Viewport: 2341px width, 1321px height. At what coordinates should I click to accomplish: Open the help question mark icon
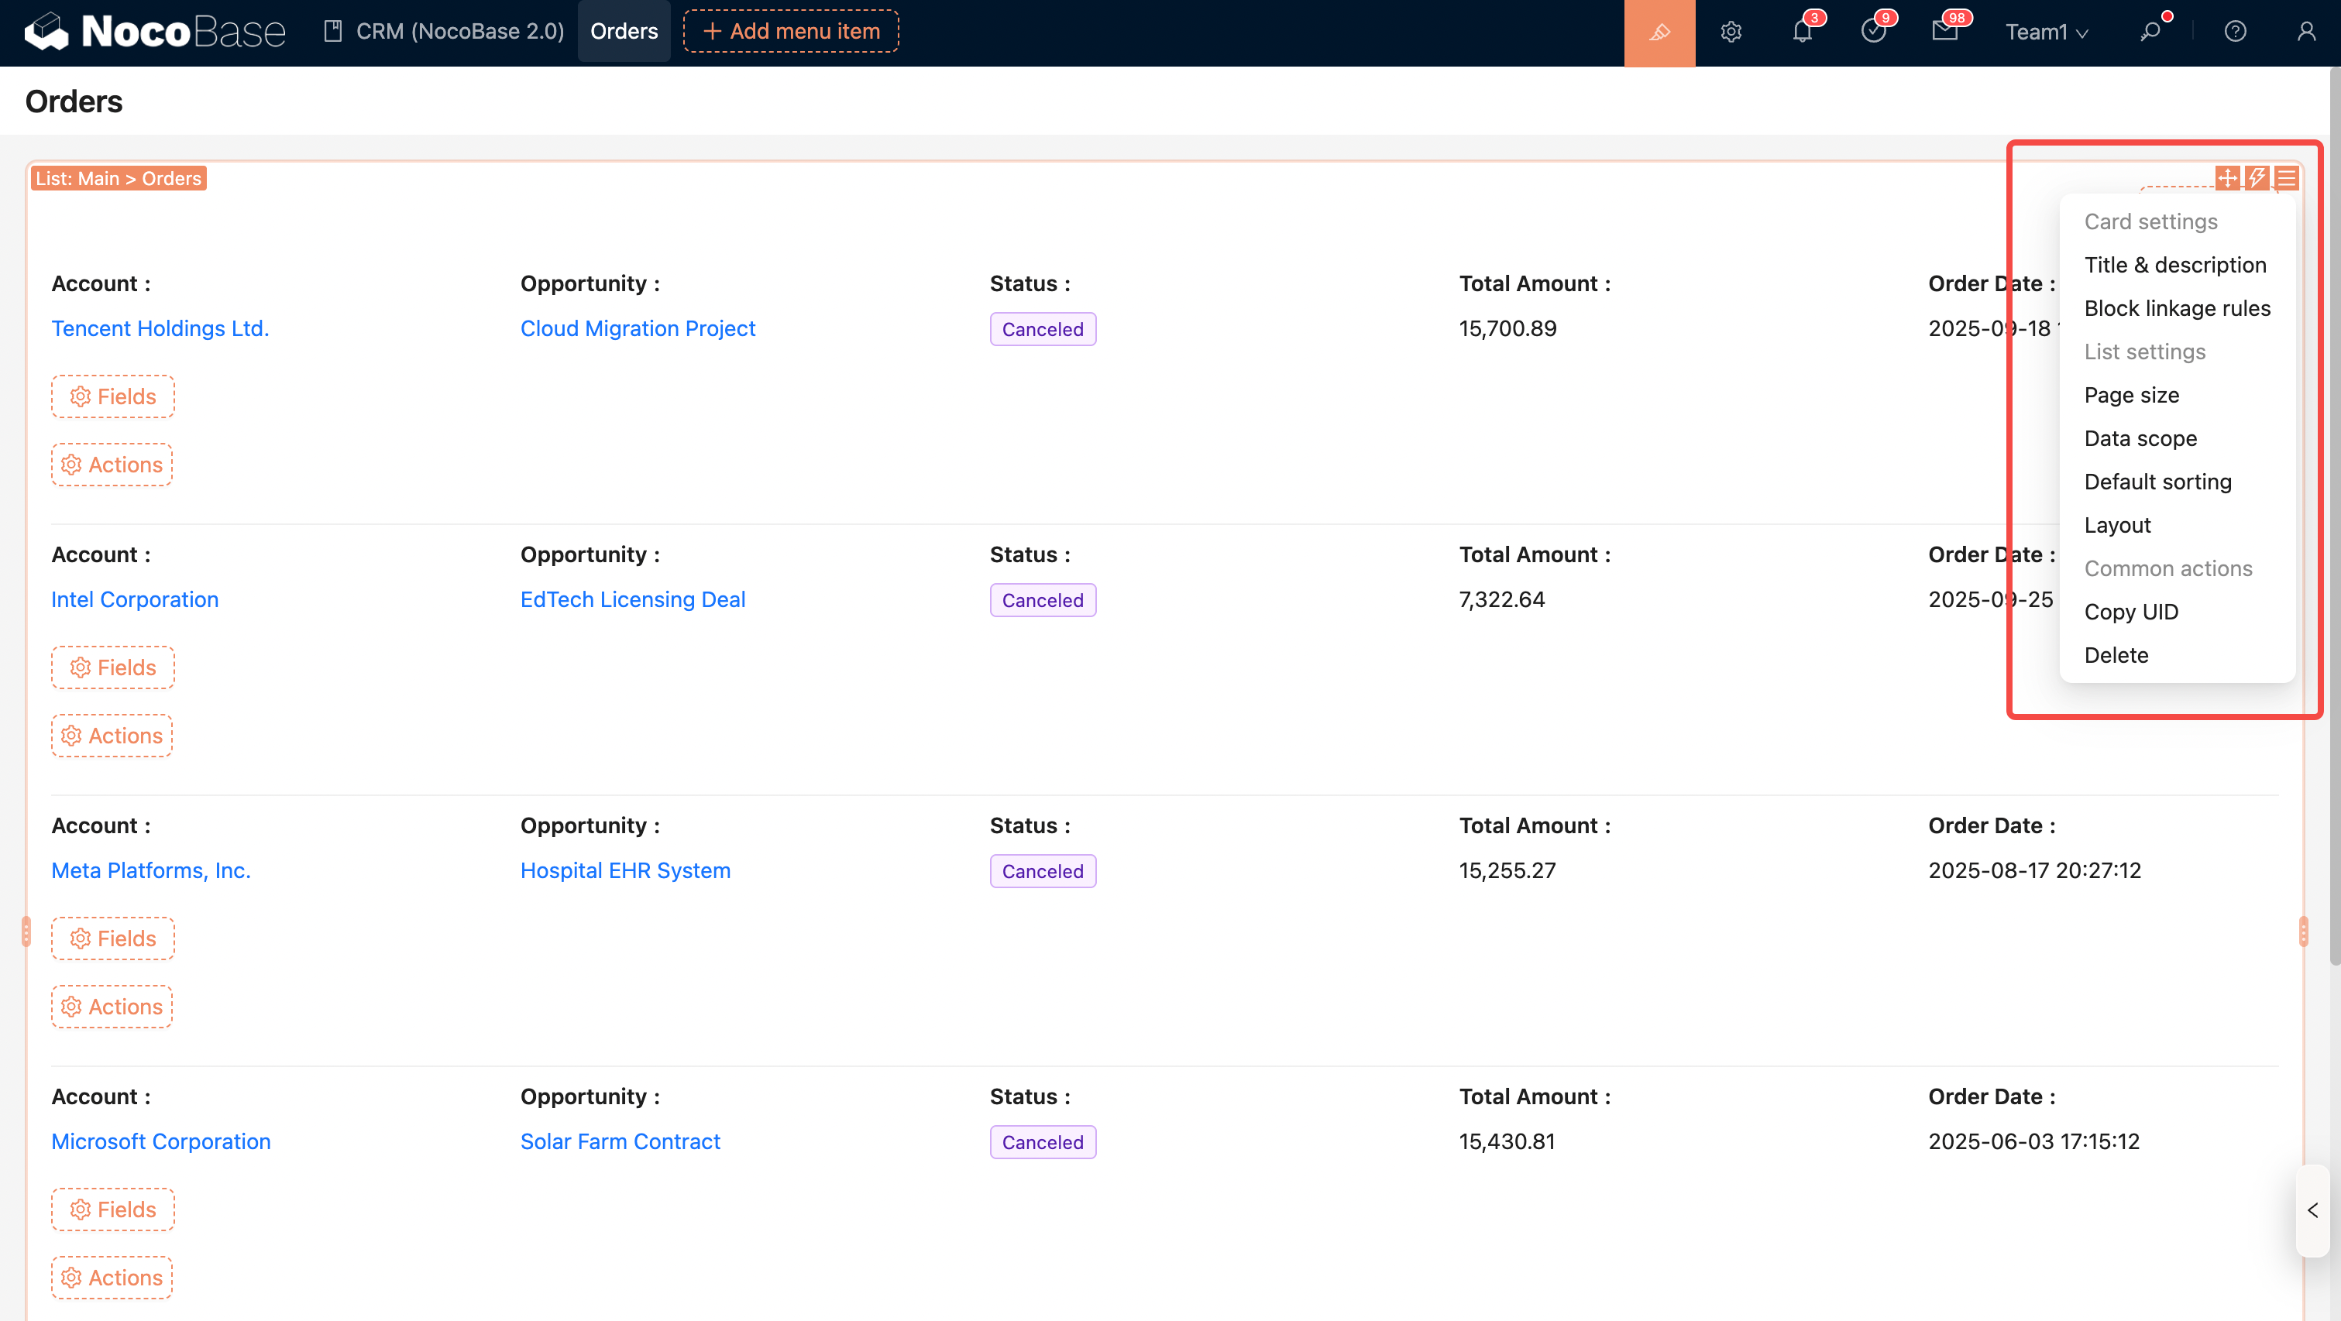[x=2235, y=33]
